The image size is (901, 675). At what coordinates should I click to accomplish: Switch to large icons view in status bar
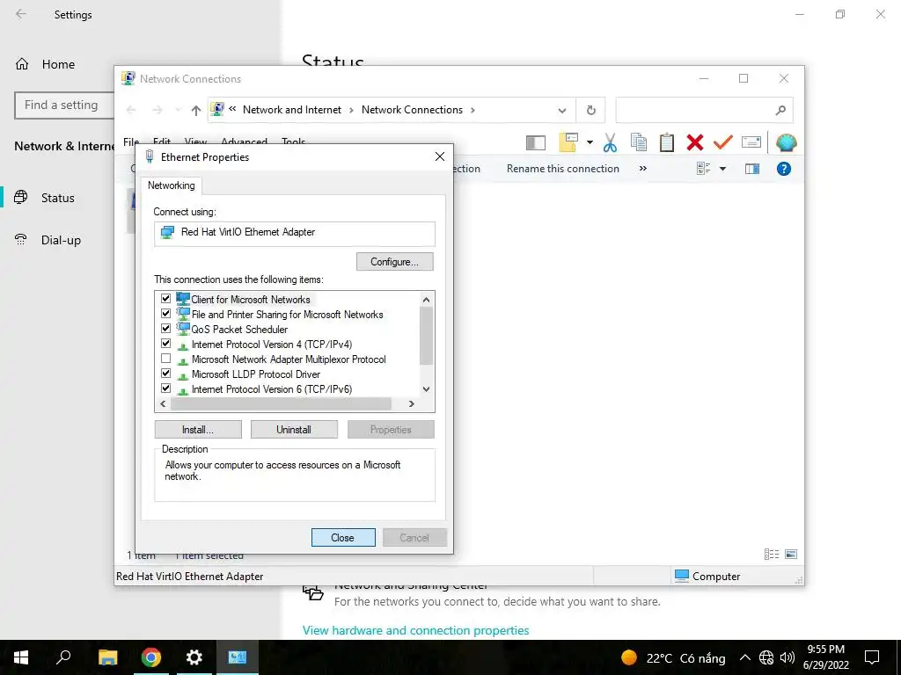791,555
